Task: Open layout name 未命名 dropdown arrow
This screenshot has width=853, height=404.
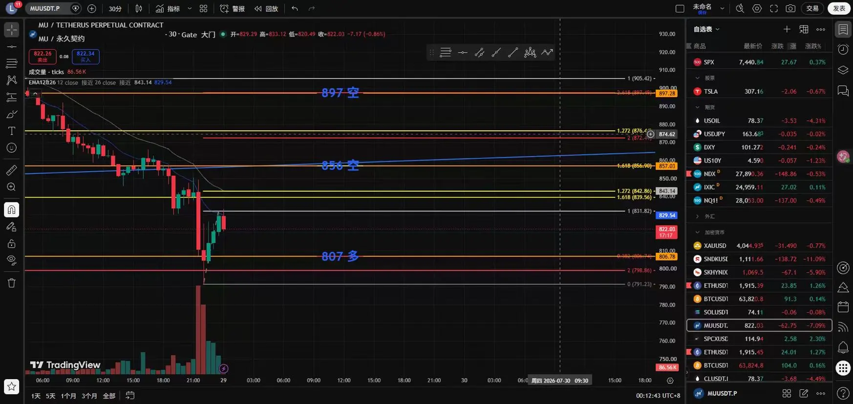Action: [x=722, y=8]
